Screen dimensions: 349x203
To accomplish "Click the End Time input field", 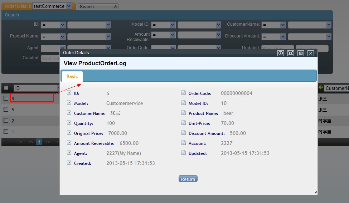I will [x=312, y=49].
